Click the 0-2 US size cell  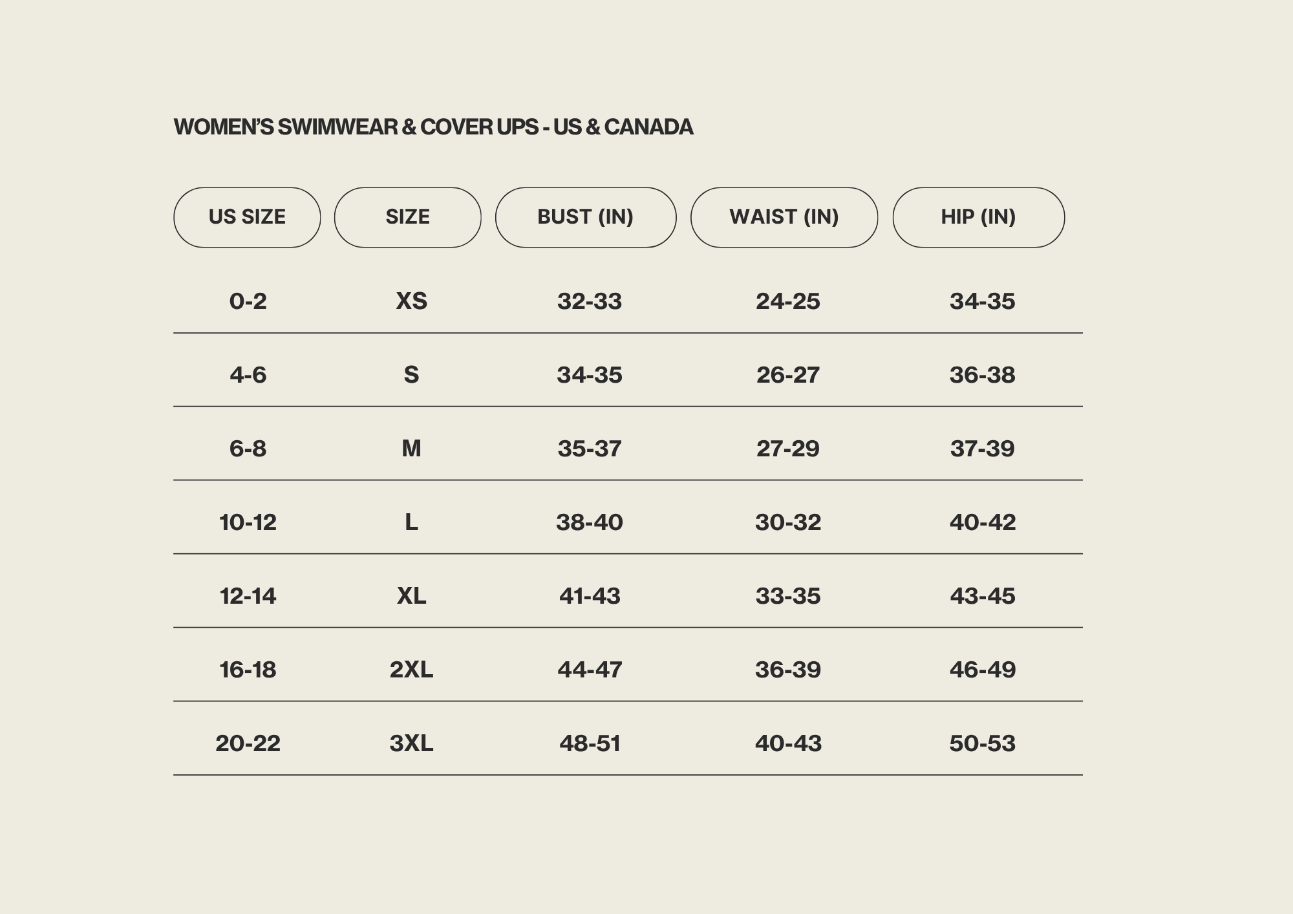(x=248, y=301)
